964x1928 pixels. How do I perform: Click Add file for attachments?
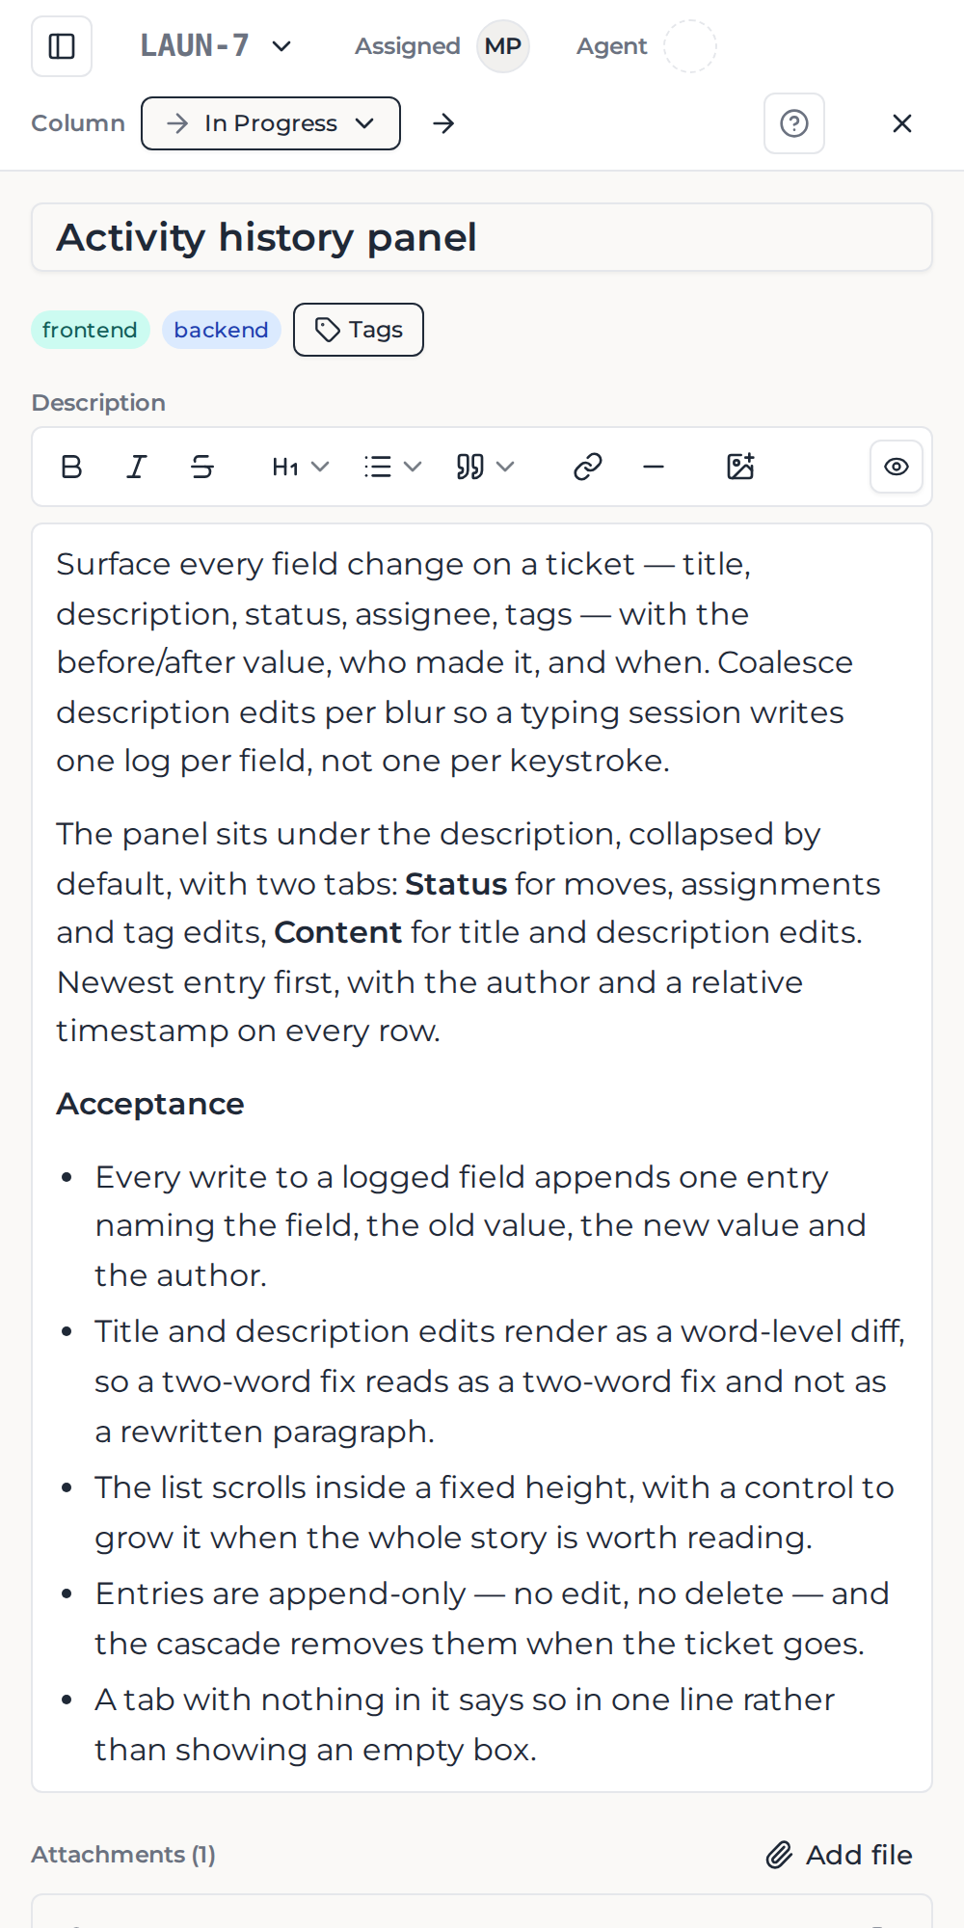(x=839, y=1855)
